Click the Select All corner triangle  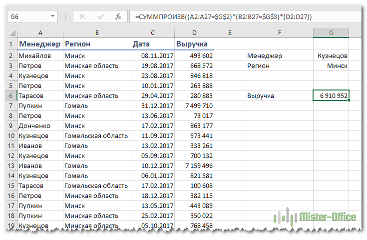click(11, 33)
